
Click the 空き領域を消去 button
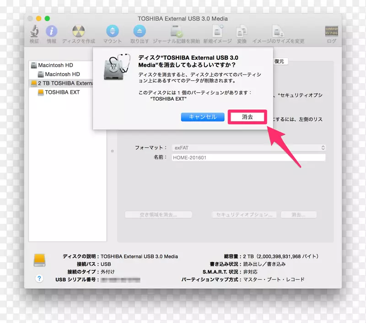(158, 214)
